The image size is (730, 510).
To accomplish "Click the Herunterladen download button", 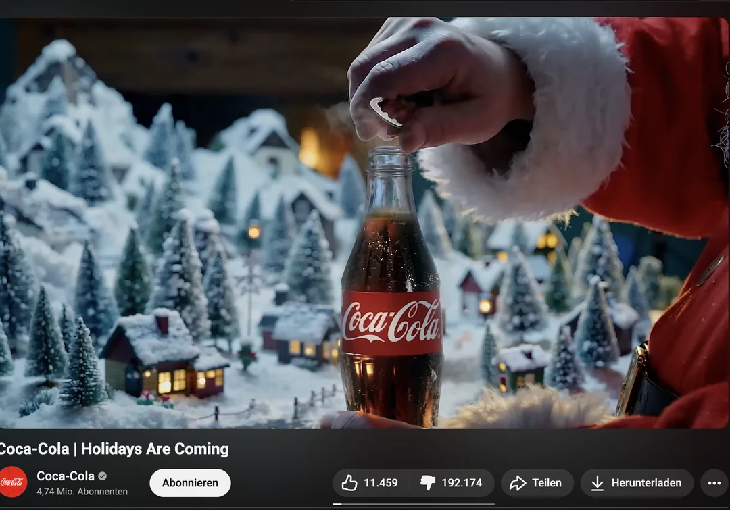I will coord(637,483).
